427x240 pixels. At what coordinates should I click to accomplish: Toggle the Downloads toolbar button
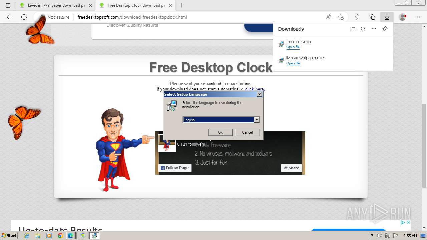387,17
